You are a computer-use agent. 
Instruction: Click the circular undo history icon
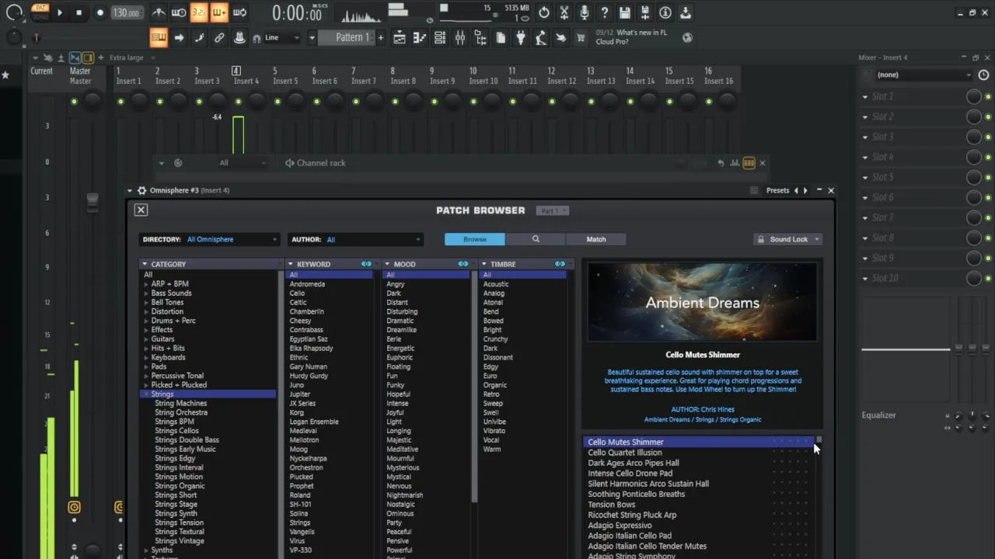544,12
